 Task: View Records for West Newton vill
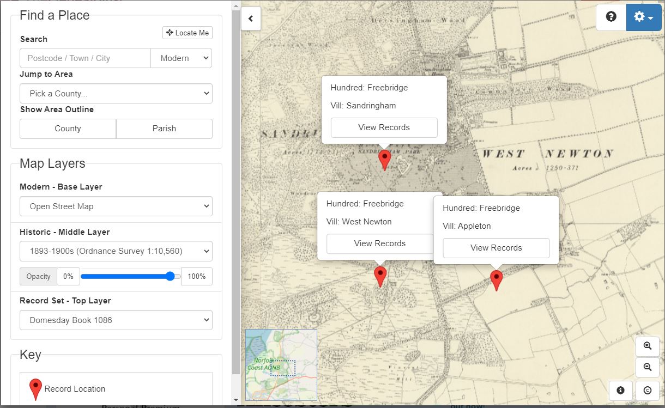coord(379,243)
